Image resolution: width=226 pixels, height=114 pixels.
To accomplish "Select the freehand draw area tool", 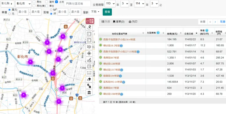I will coord(89,60).
